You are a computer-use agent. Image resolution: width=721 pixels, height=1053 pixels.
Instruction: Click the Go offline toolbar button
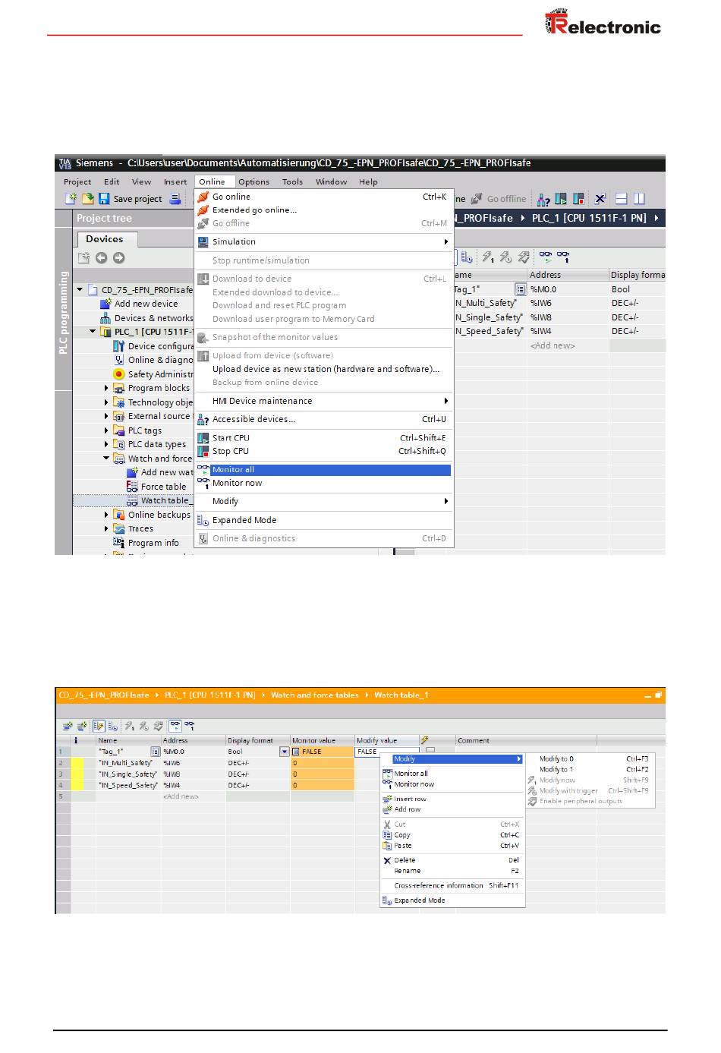coord(499,199)
